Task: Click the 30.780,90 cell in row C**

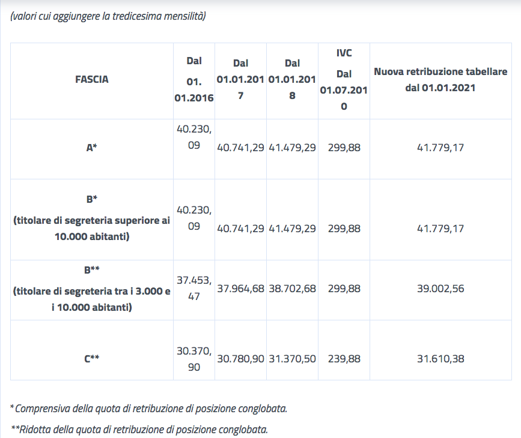Action: click(x=240, y=359)
